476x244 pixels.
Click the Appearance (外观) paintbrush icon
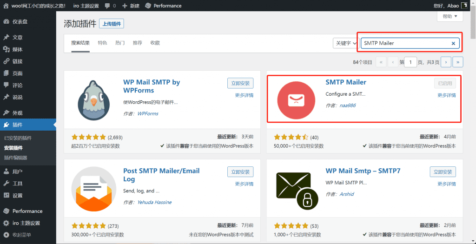point(6,113)
